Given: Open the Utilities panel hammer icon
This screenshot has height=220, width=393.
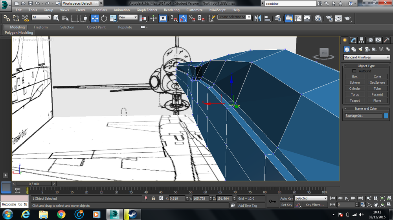Looking at the screenshot, I should (387, 40).
